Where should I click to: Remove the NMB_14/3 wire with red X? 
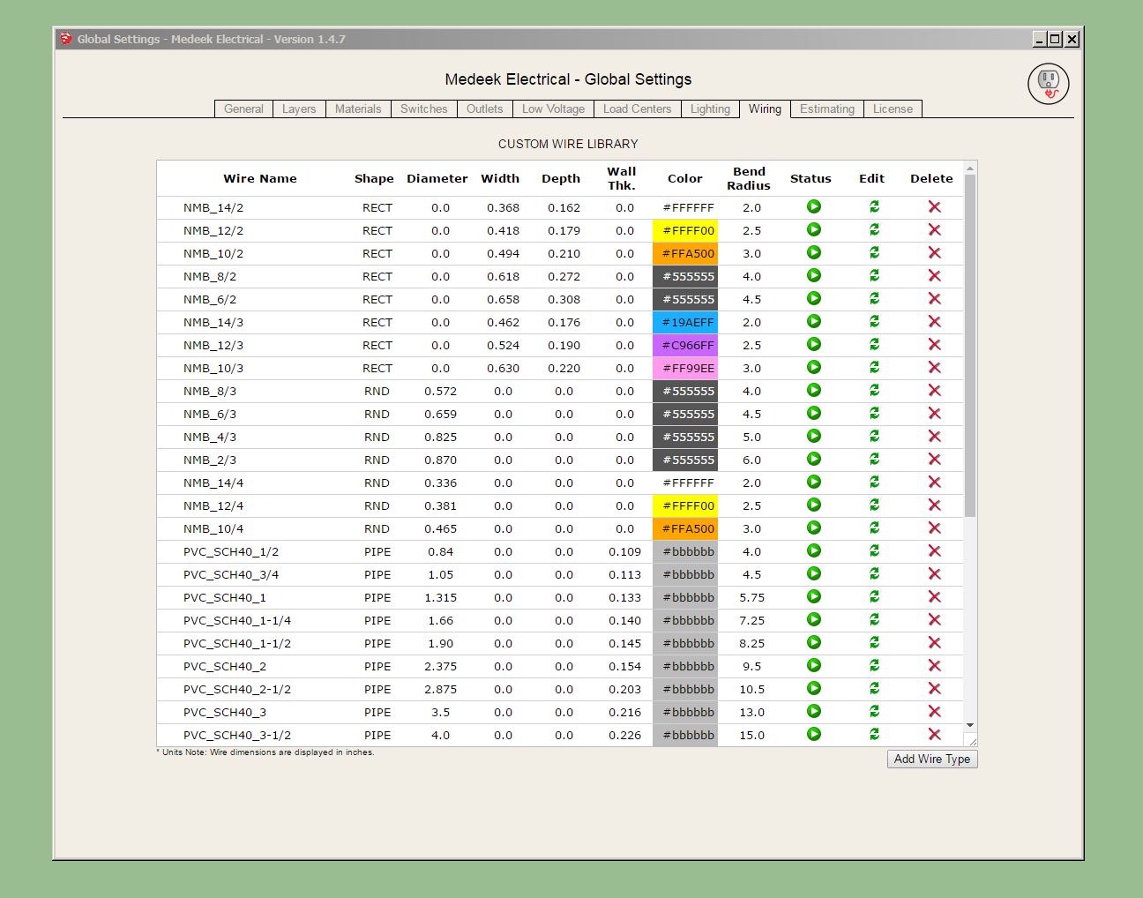click(x=935, y=321)
